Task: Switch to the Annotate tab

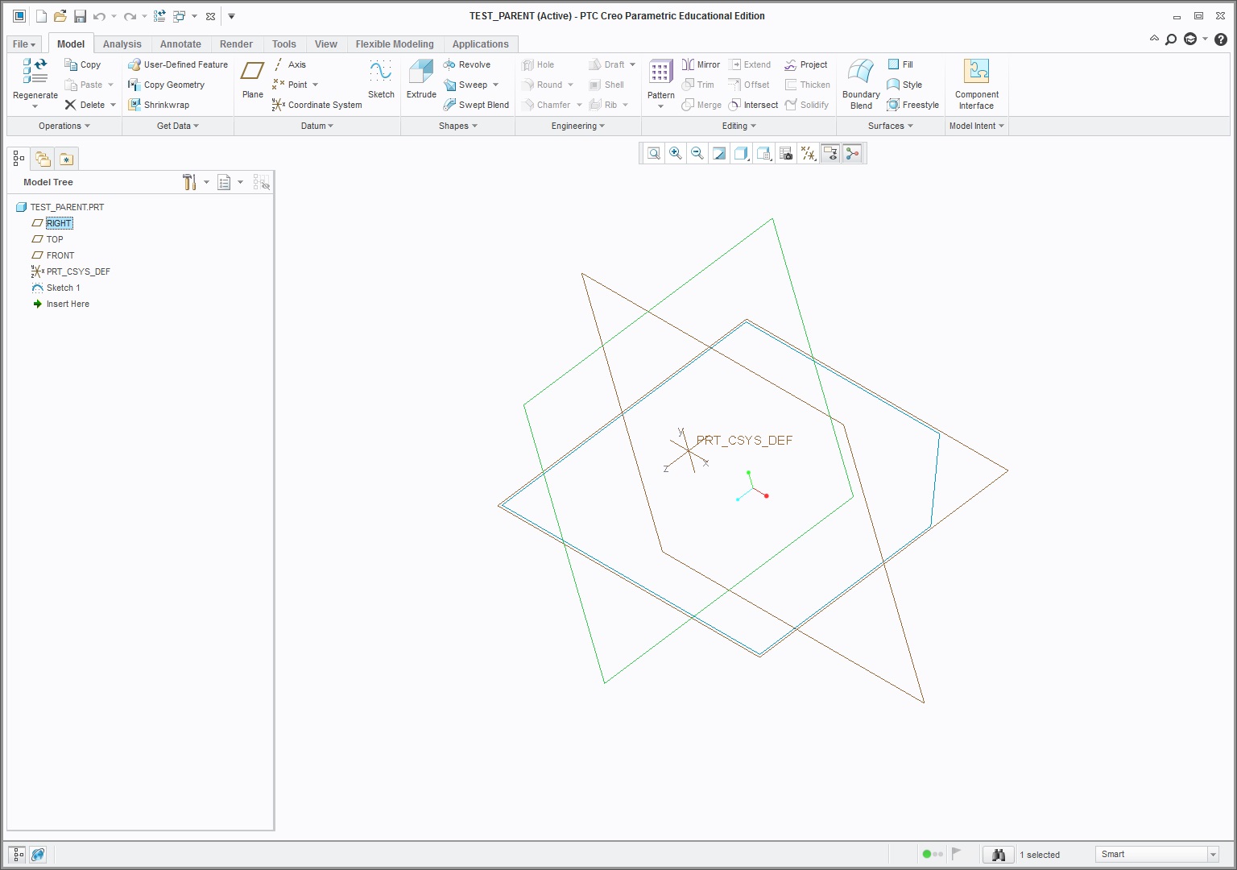Action: coord(180,44)
